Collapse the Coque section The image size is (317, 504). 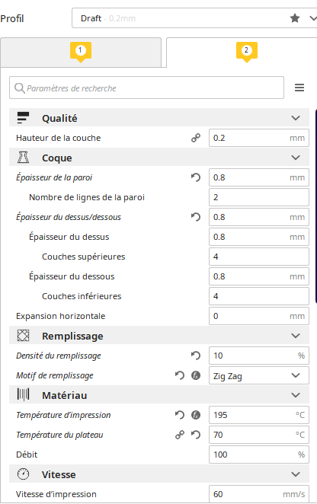(296, 158)
